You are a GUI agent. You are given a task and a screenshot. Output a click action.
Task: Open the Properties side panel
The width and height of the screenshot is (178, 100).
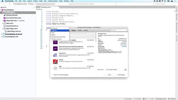tap(177, 17)
